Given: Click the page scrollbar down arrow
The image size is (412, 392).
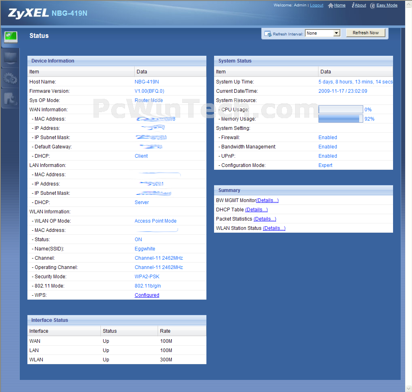Looking at the screenshot, I should (409, 388).
